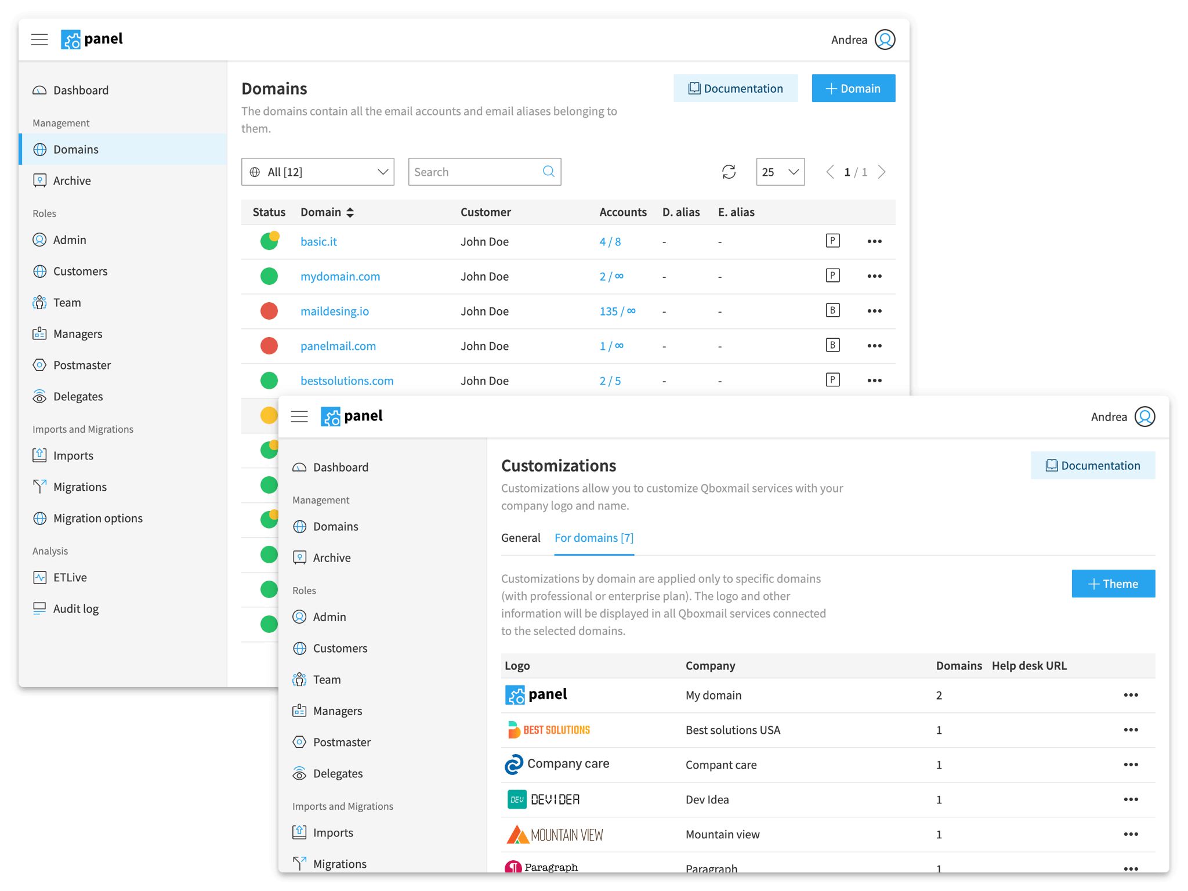
Task: Click the P plan badge next to basic.it
Action: 832,241
